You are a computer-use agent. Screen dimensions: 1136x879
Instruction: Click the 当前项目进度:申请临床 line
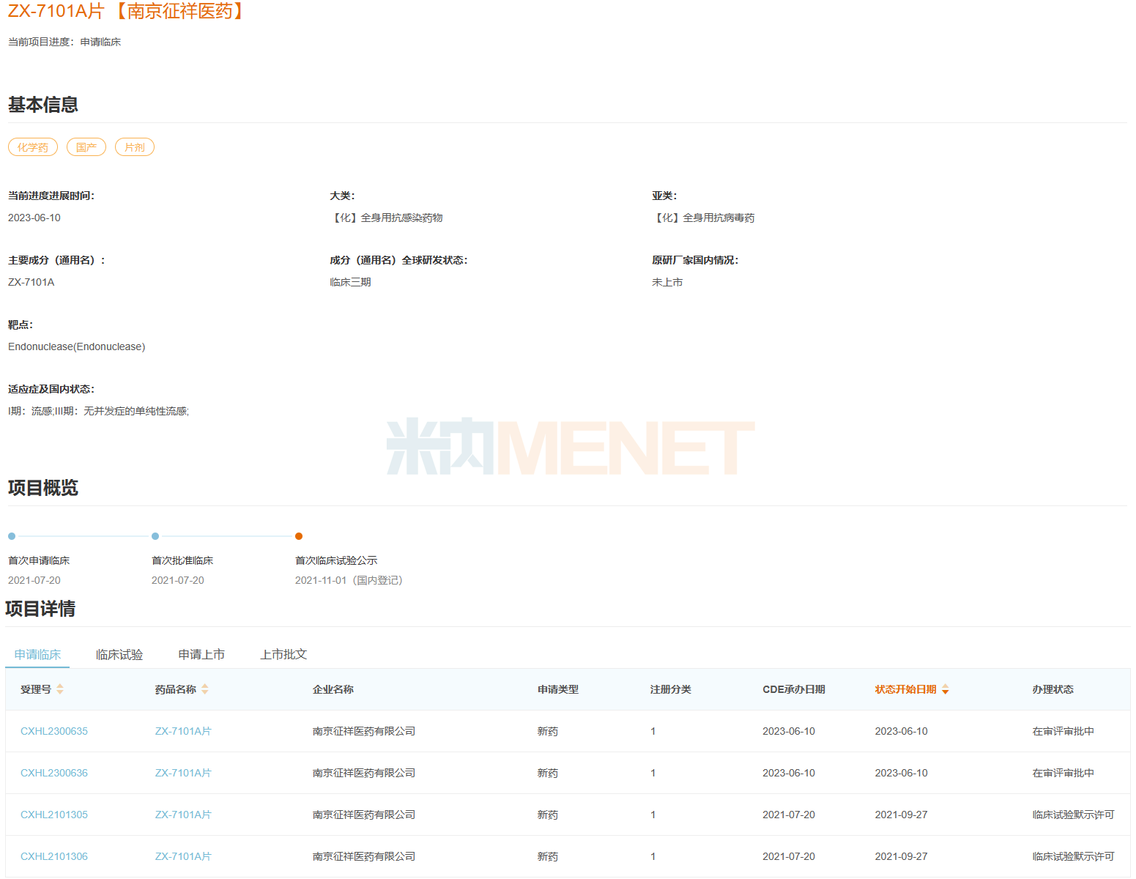pyautogui.click(x=64, y=42)
